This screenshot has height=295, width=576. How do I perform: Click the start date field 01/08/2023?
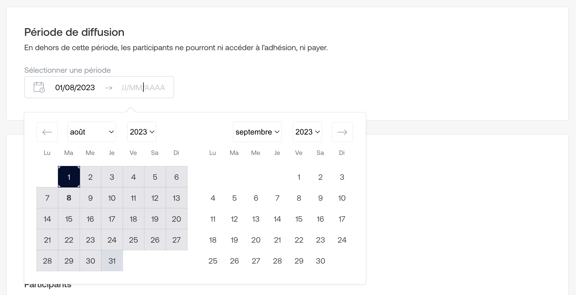pos(75,87)
